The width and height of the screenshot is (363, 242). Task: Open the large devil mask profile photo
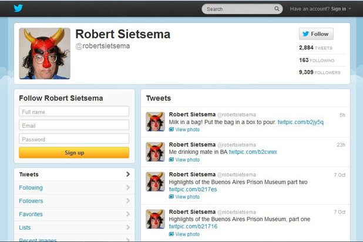point(45,53)
